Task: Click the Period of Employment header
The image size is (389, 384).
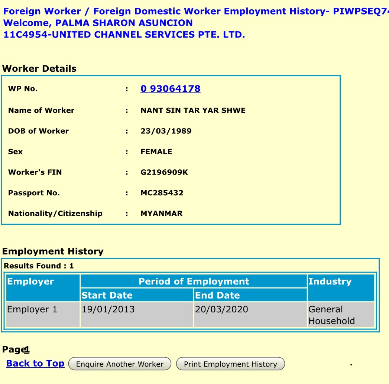Action: [x=194, y=282]
